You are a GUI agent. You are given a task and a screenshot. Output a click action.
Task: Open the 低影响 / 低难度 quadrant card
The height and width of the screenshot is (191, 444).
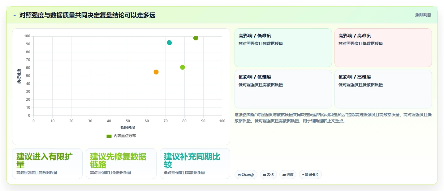point(283,89)
